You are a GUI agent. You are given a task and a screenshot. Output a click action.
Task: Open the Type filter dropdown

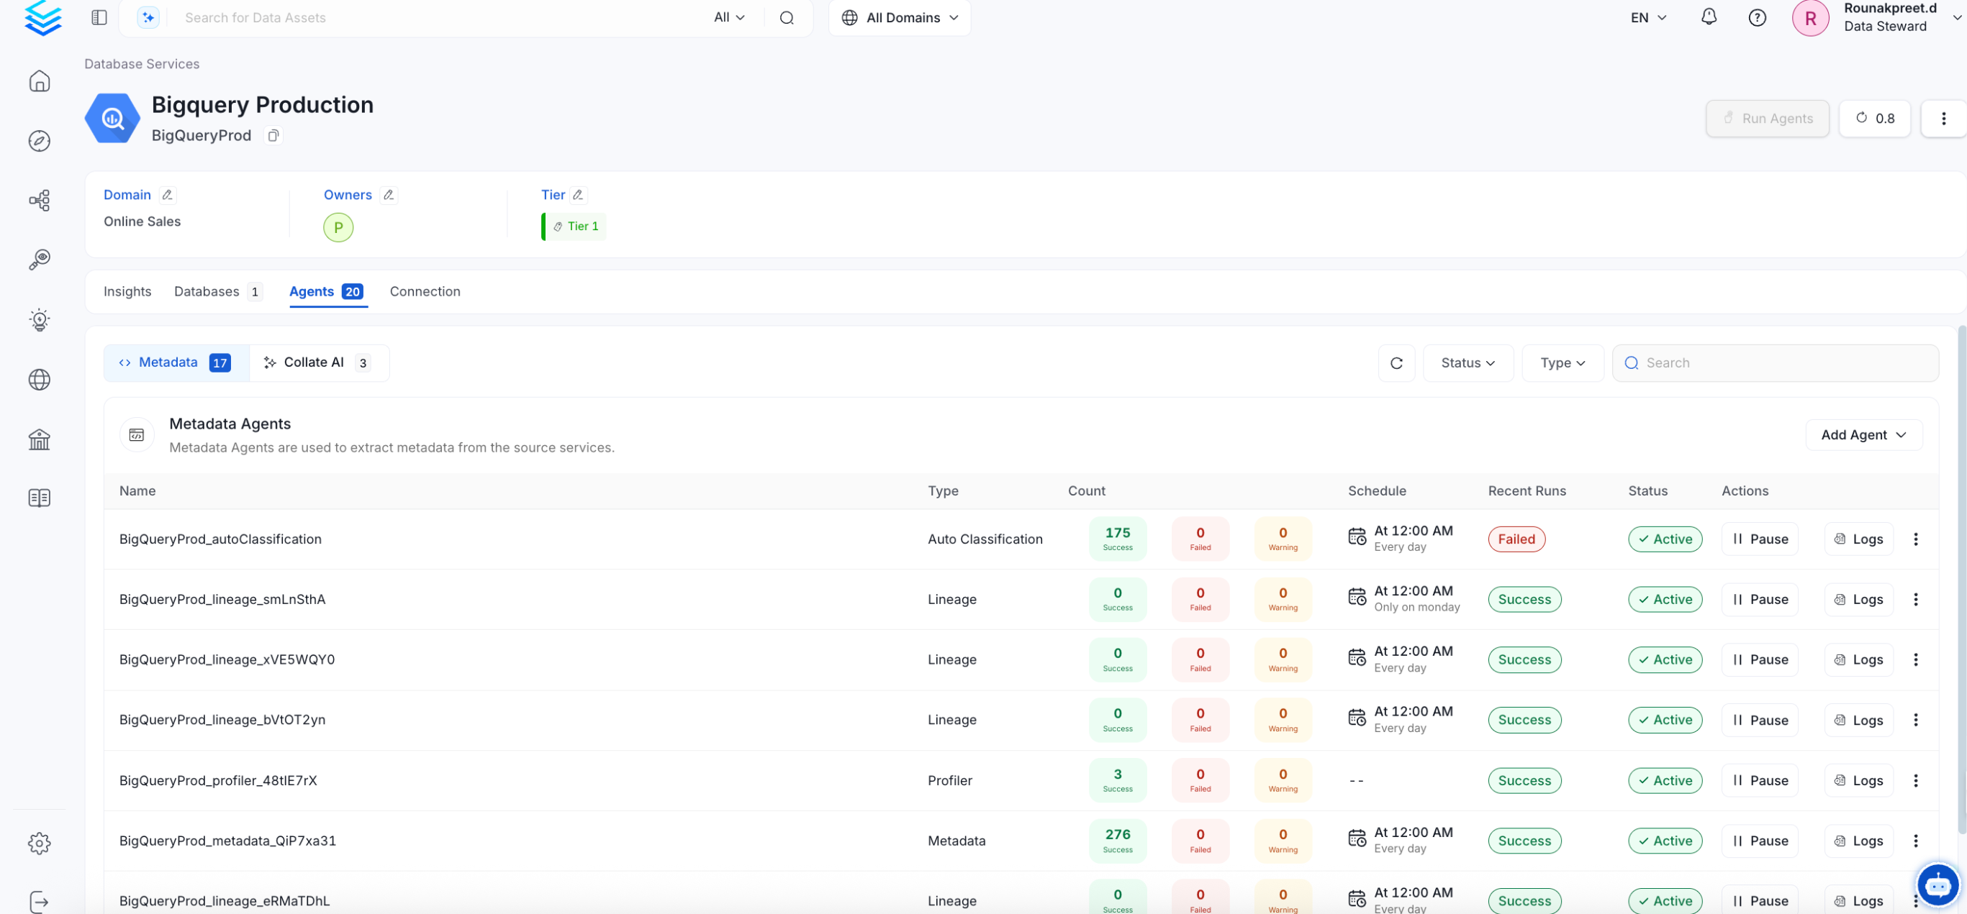point(1562,363)
